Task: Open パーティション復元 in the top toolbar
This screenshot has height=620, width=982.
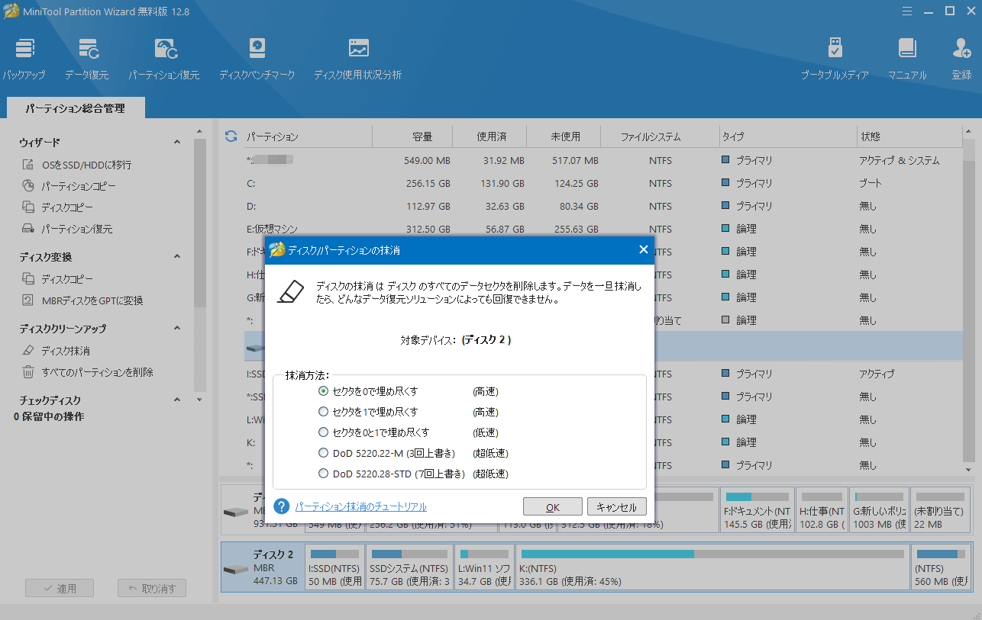Action: point(164,59)
